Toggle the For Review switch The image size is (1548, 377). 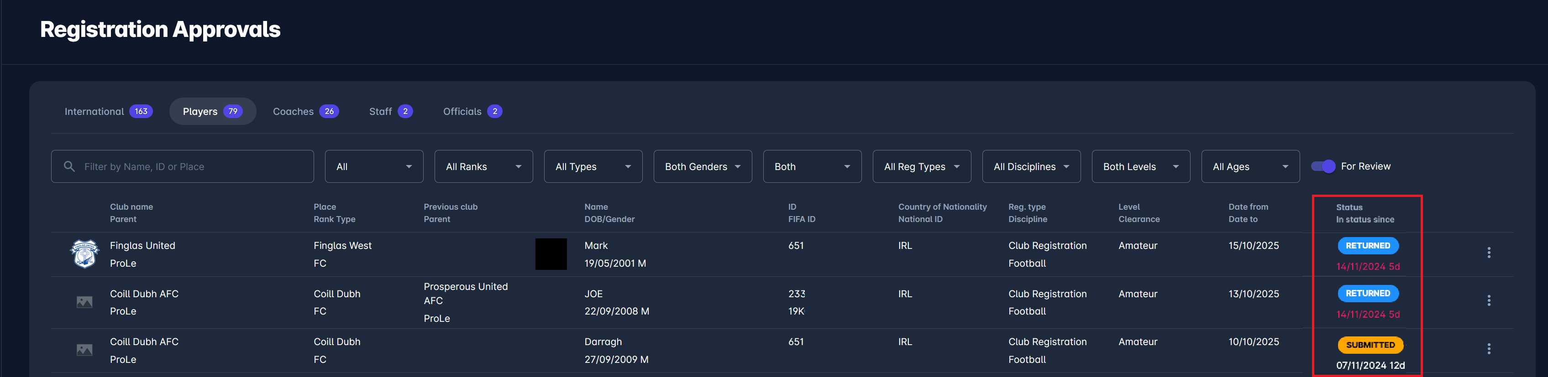tap(1322, 166)
